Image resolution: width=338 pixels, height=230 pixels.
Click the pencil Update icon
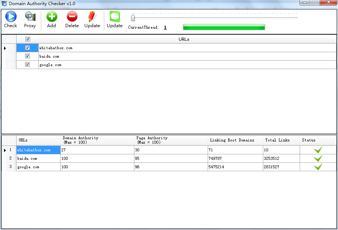[x=92, y=17]
